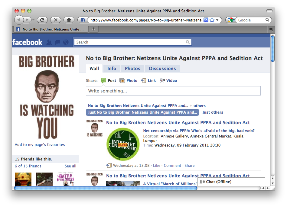Choose the Link share option
This screenshot has width=287, height=207.
tap(148, 80)
